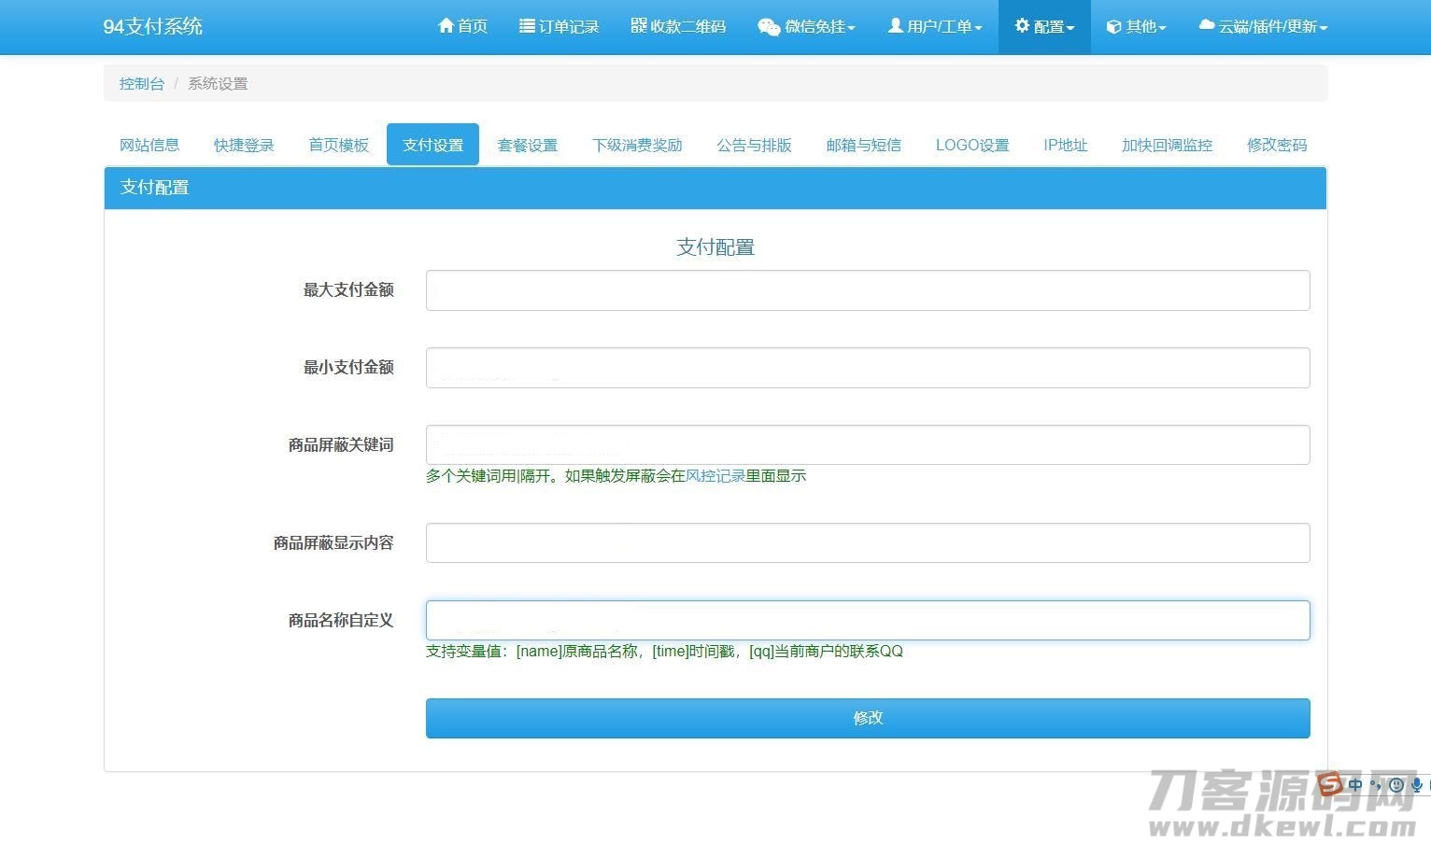Click the WeChat icon in navbar

click(x=768, y=27)
